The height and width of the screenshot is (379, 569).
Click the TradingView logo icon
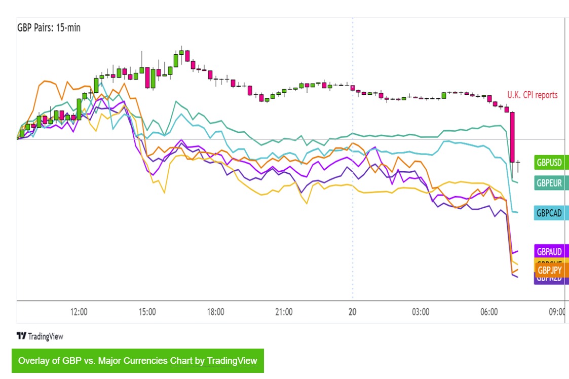[21, 336]
